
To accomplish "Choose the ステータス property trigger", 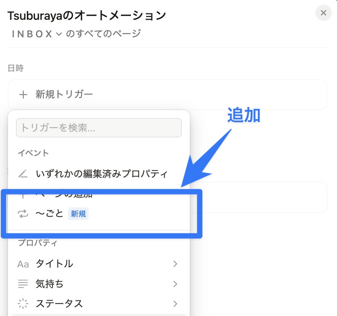I will tap(99, 303).
